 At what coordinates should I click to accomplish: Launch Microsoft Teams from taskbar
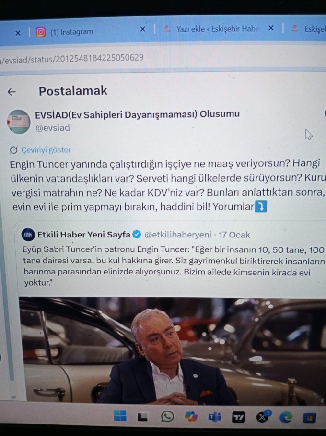[x=215, y=417]
